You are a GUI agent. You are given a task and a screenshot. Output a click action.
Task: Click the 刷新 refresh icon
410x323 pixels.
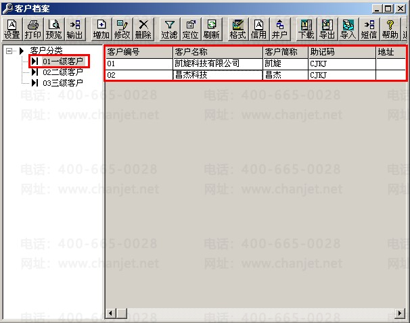click(212, 29)
